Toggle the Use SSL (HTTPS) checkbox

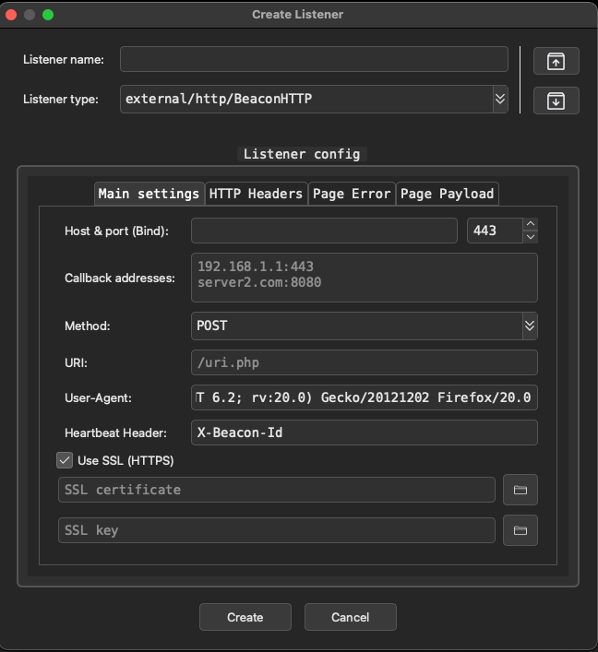coord(65,460)
